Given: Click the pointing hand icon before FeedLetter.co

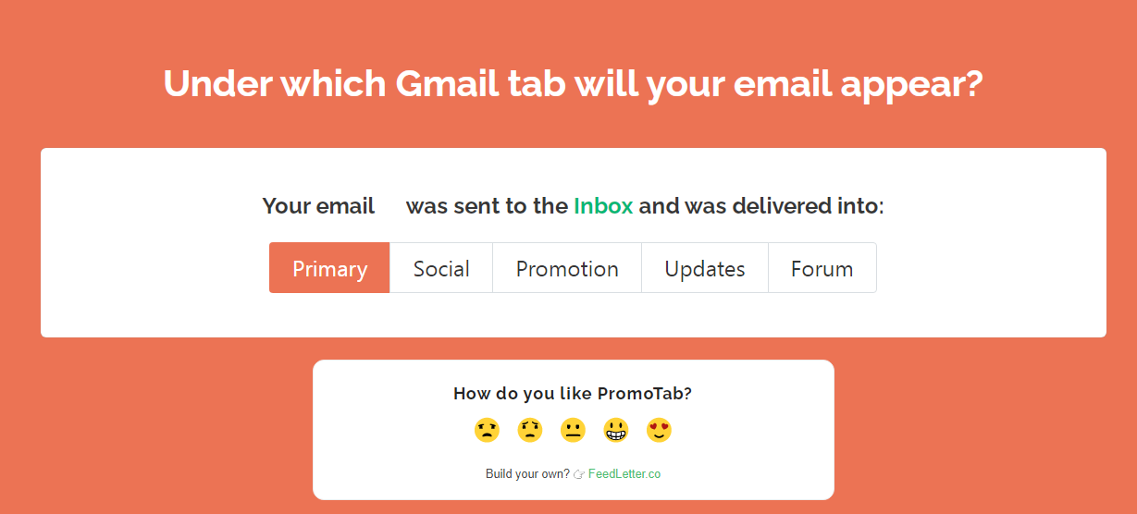Looking at the screenshot, I should point(579,474).
